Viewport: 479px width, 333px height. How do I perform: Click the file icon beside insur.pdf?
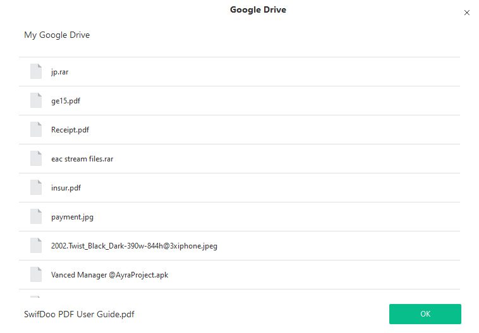click(36, 187)
